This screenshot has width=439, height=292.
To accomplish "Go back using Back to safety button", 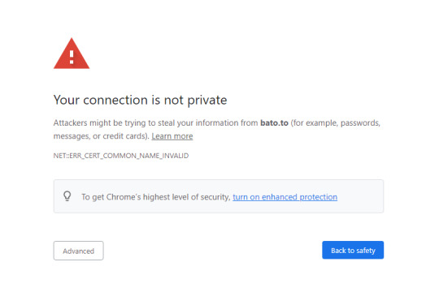I will 353,250.
